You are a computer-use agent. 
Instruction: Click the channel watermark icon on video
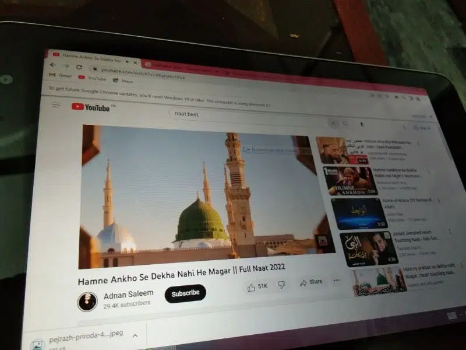tap(323, 241)
